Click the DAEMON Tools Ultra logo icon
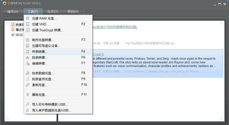 pos(5,3)
